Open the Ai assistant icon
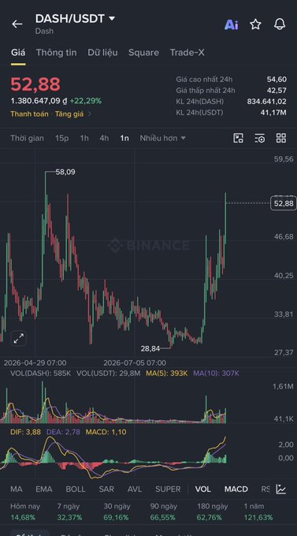 pyautogui.click(x=232, y=24)
